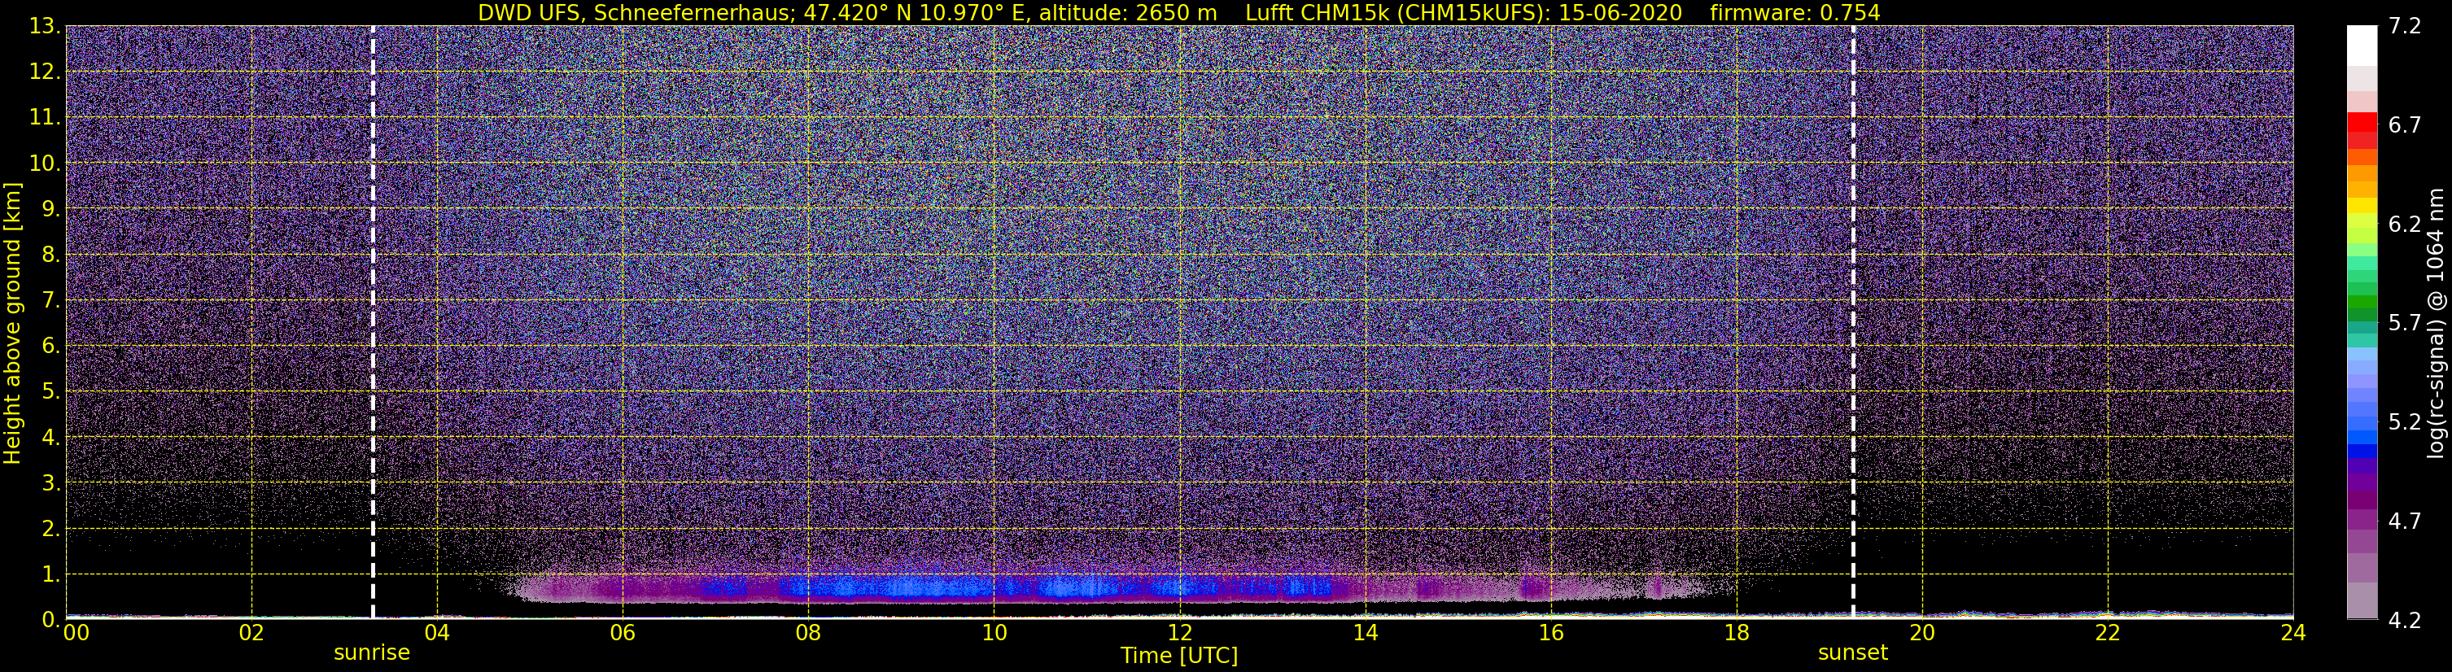
Task: Click the height axis tick '6.'
Action: pos(50,347)
